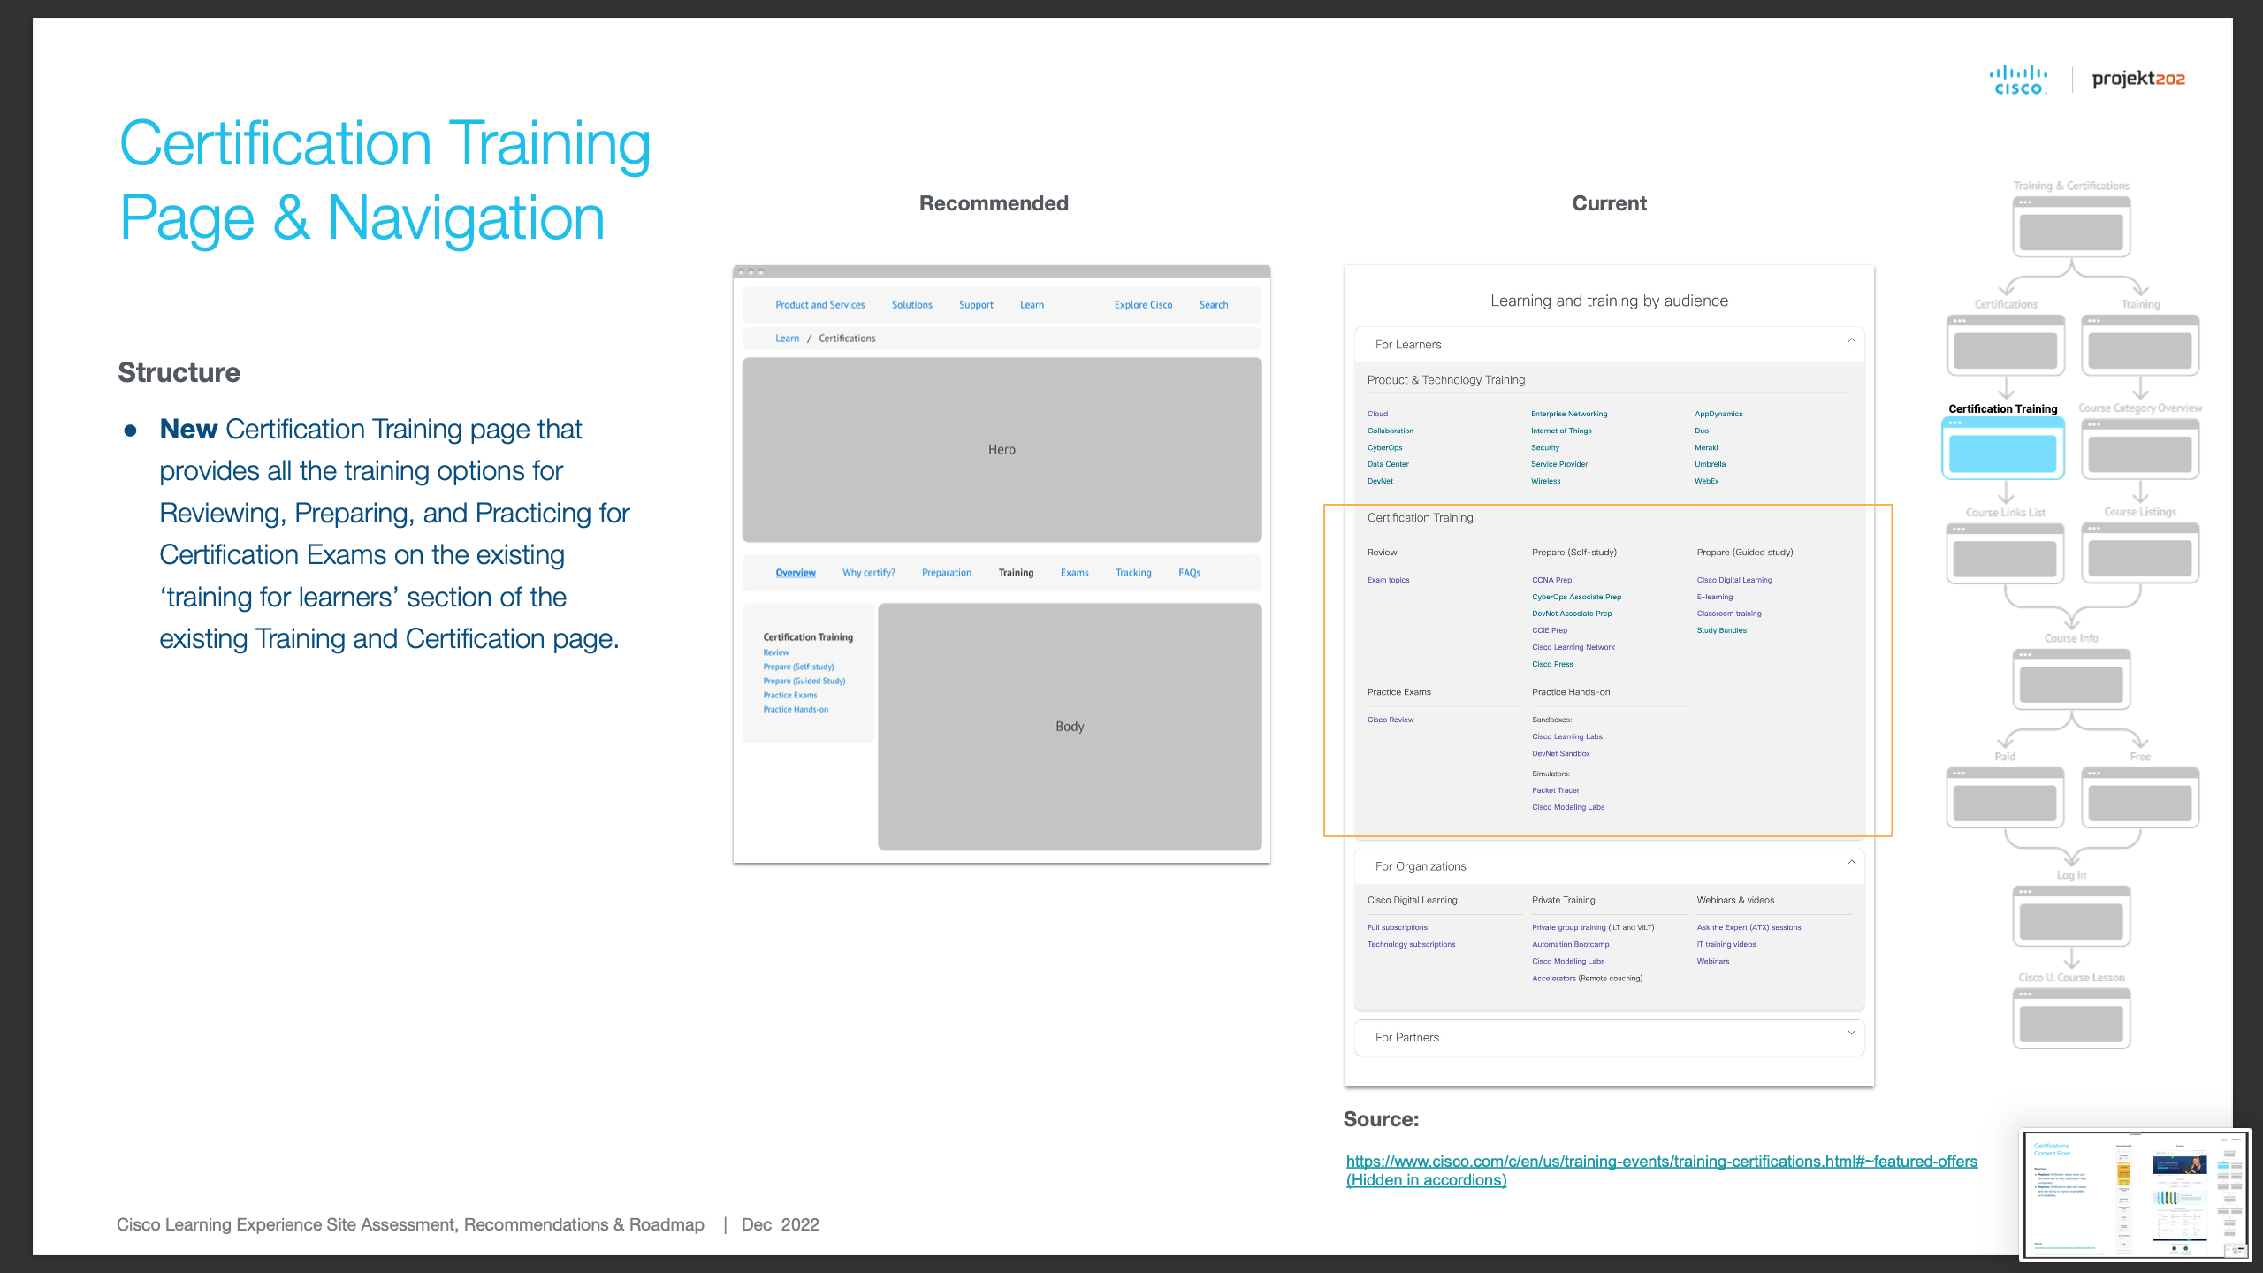The height and width of the screenshot is (1273, 2263).
Task: Click the CyberOps training link
Action: click(x=1384, y=447)
